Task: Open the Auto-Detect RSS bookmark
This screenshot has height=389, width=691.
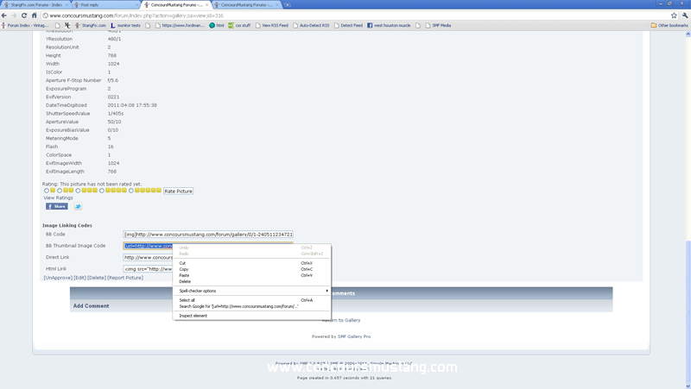Action: (311, 26)
